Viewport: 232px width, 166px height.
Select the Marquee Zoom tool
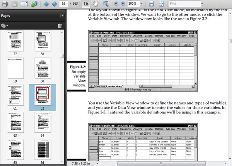click(x=106, y=4)
